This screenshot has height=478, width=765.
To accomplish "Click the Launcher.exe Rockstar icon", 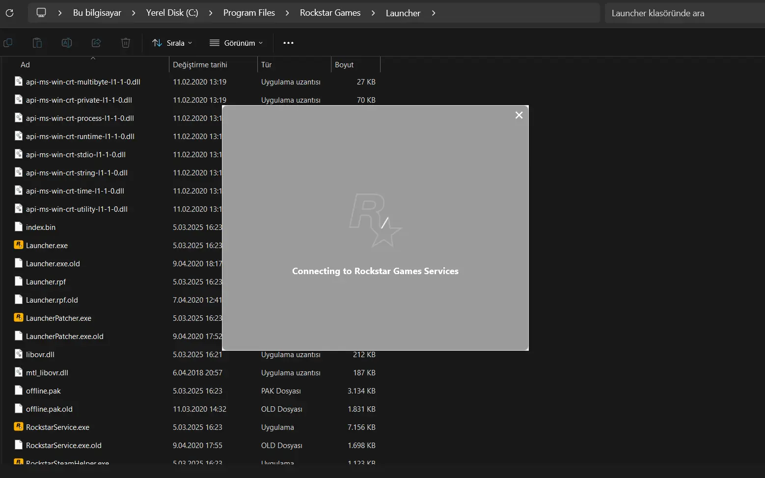I will [19, 245].
